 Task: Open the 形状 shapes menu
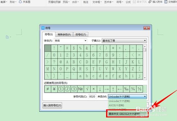[x=13, y=2]
